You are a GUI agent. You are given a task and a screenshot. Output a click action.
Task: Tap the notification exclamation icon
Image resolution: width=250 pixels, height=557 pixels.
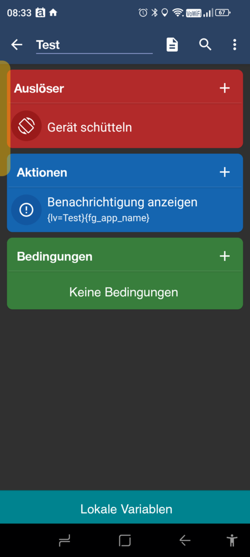[27, 209]
